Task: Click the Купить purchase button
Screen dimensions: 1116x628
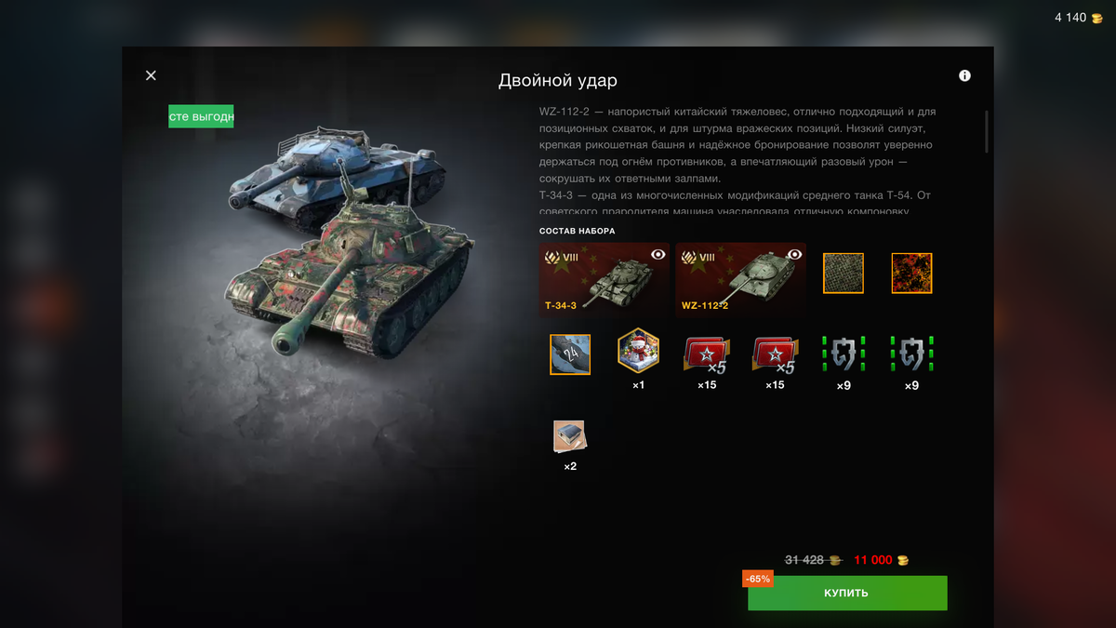Action: point(847,593)
